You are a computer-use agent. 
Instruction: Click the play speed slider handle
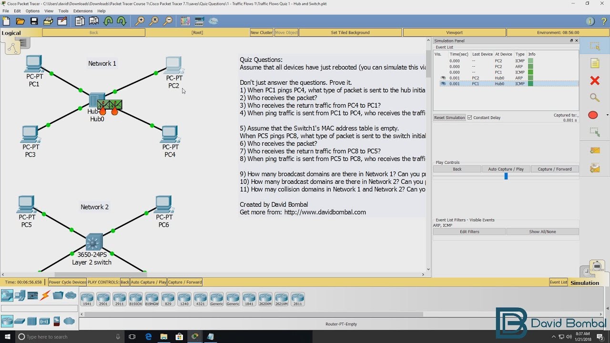pyautogui.click(x=506, y=176)
